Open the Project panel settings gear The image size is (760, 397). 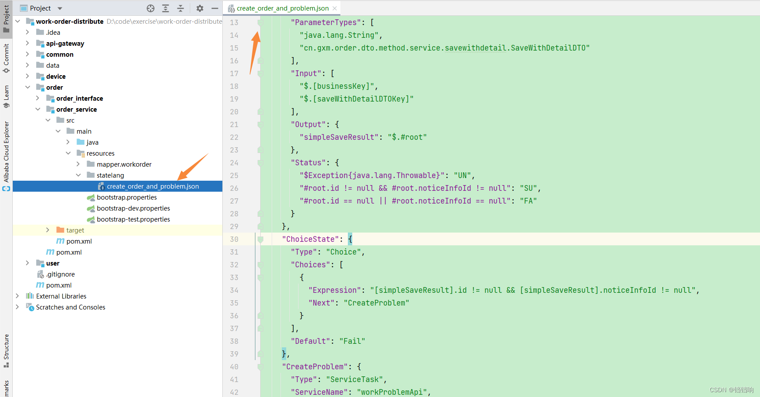pos(200,8)
